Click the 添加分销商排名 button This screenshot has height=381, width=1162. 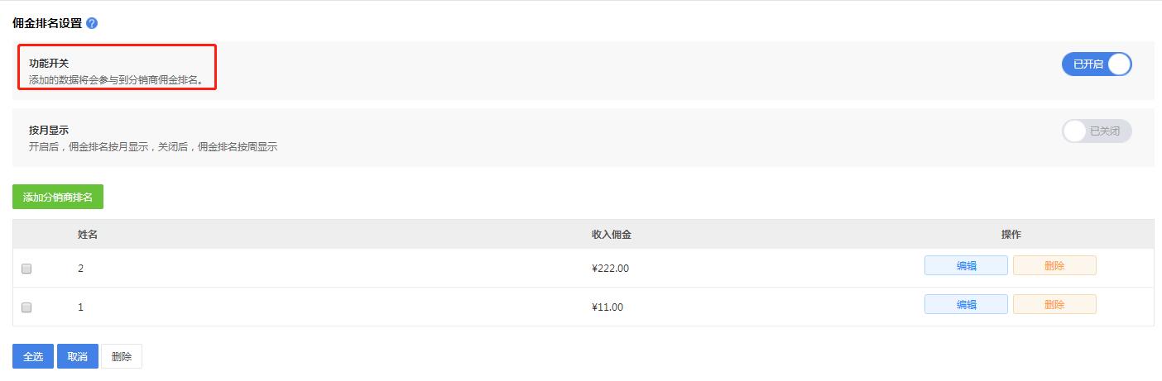58,197
